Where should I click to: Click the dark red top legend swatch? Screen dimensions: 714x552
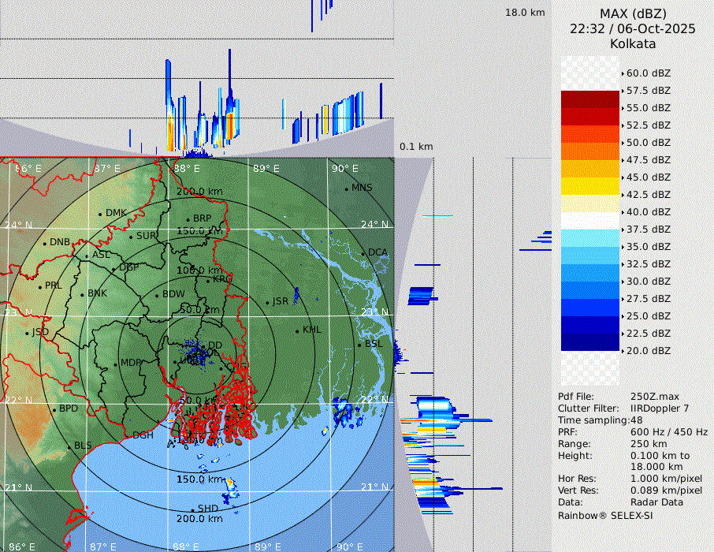point(589,99)
